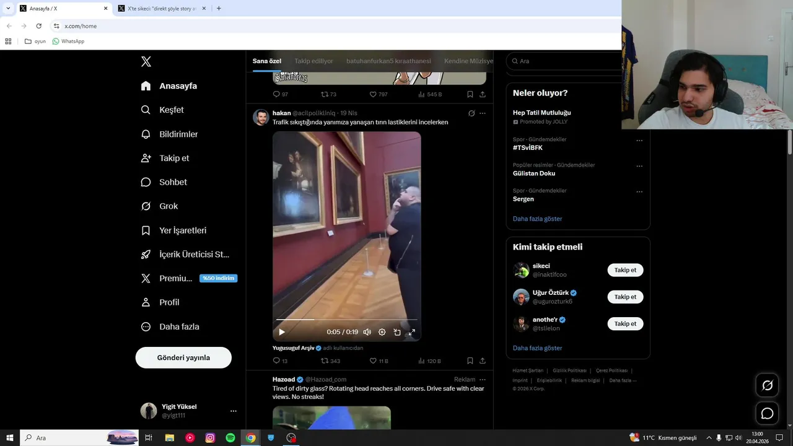Image resolution: width=793 pixels, height=446 pixels.
Task: Open account options for Yigit Yüksel
Action: [x=233, y=411]
